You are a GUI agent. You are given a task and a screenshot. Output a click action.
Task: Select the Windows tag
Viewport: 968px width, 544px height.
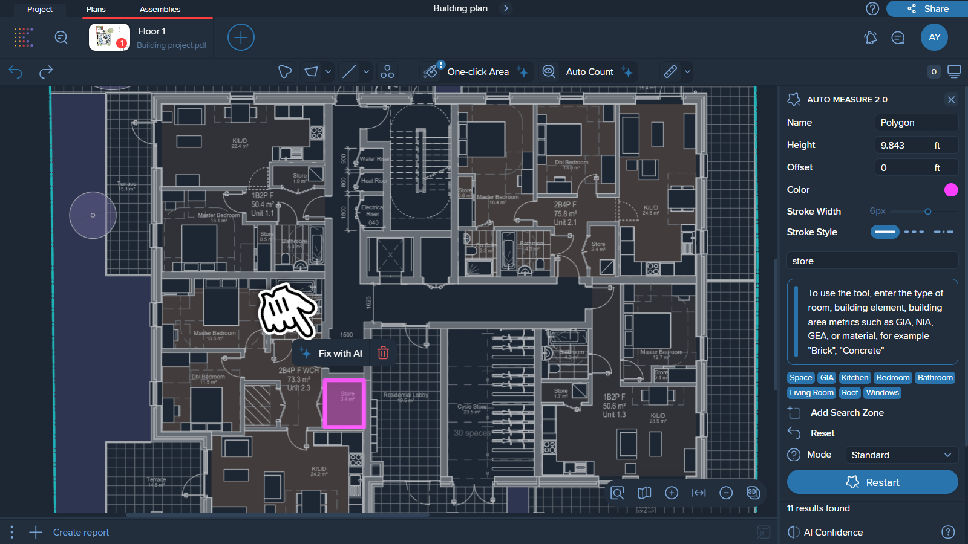pyautogui.click(x=883, y=393)
